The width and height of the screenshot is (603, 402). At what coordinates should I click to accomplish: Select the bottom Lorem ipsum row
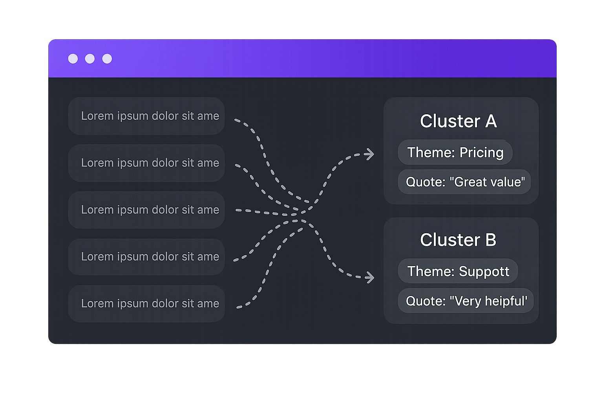(x=146, y=303)
